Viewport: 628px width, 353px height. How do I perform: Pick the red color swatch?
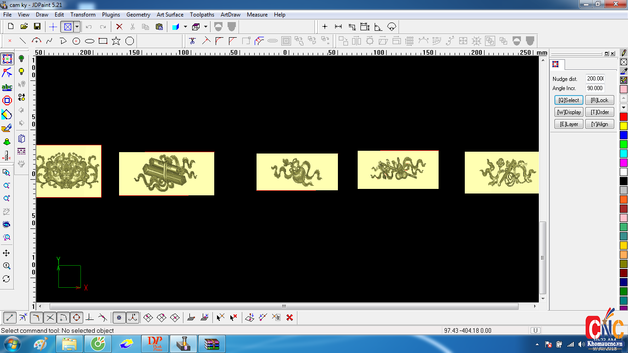[x=623, y=117]
